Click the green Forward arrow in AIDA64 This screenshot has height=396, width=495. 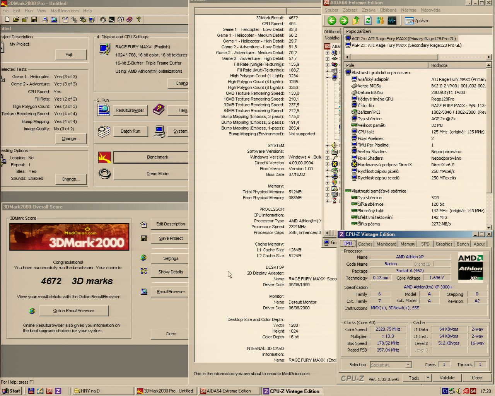coord(344,20)
